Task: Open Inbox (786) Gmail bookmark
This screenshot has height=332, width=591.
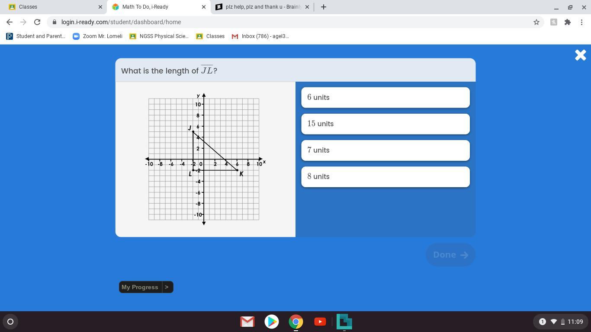Action: [x=260, y=36]
